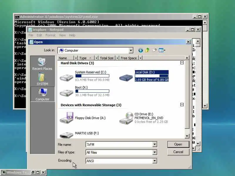Click 'Devices with Removable Storage (3)' header
The height and width of the screenshot is (176, 235).
[91, 105]
